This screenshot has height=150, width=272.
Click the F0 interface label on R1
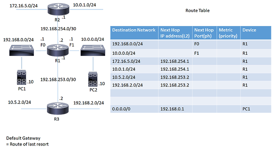pyautogui.click(x=43, y=45)
